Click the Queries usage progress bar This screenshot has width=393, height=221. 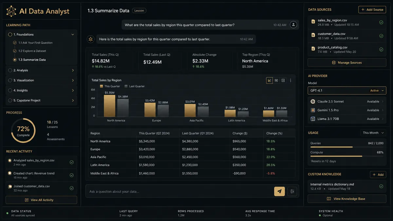click(x=347, y=147)
